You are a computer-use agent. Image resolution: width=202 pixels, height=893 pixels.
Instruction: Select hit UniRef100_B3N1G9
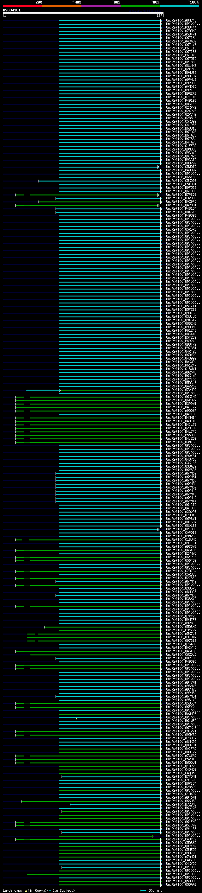tap(181, 442)
